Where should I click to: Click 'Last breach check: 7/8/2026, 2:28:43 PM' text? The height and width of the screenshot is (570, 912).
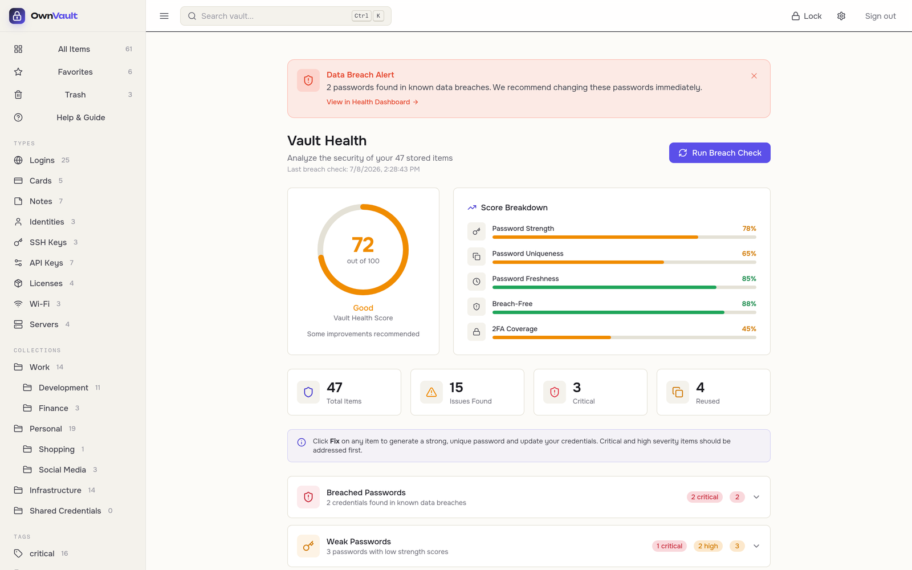point(353,169)
